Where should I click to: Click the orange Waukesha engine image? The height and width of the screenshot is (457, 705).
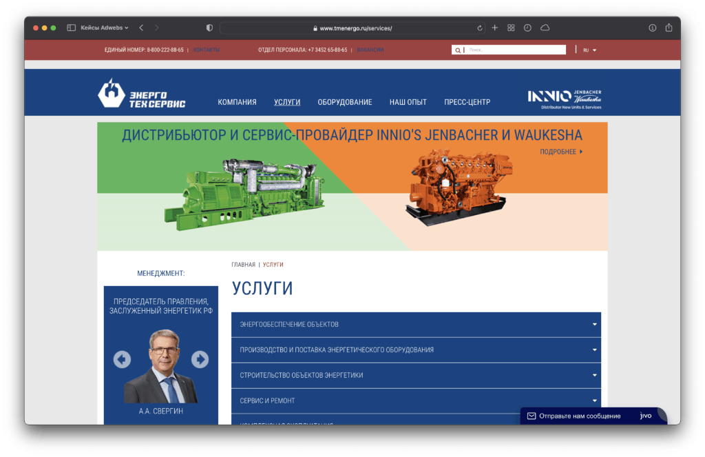point(458,186)
